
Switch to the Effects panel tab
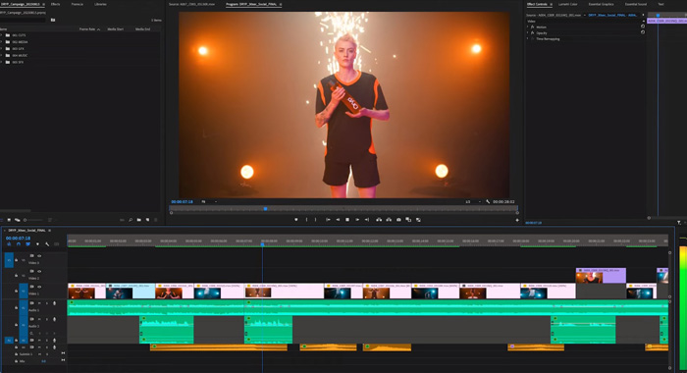click(55, 4)
